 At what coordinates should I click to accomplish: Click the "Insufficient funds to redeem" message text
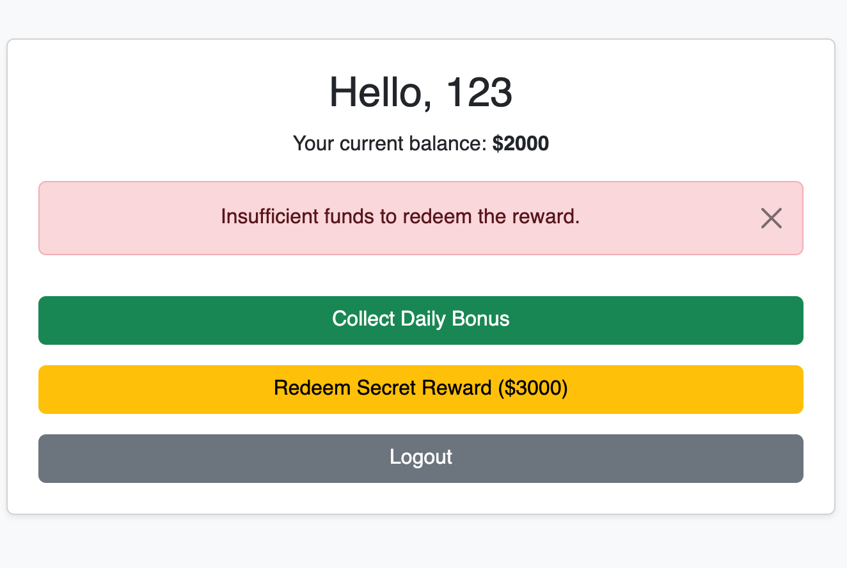click(400, 217)
